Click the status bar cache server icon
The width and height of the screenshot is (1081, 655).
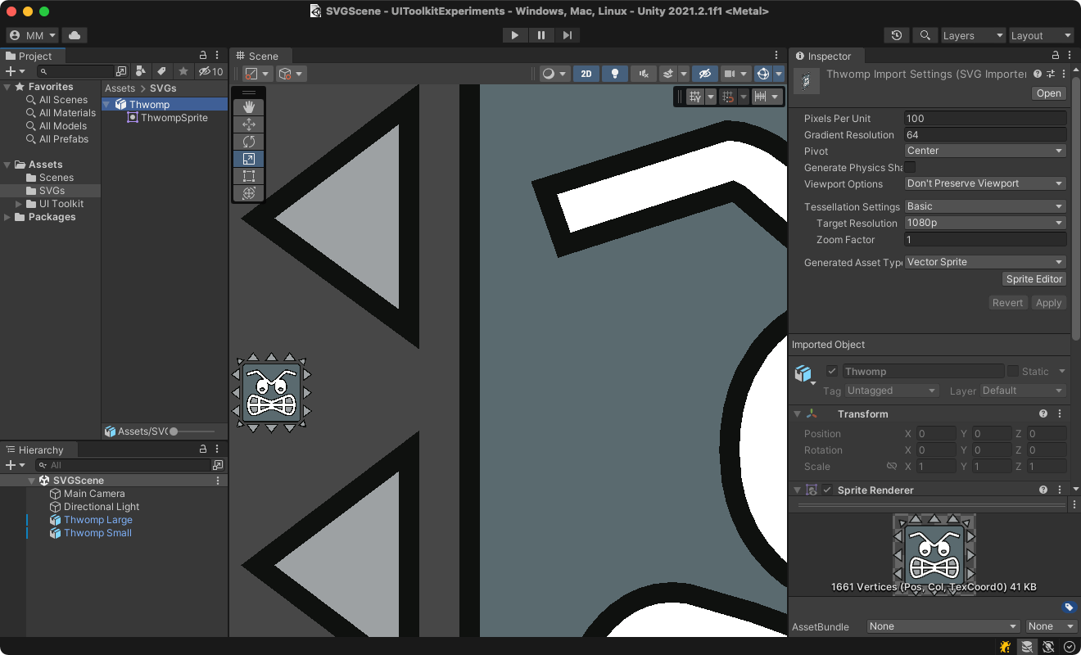1027,647
